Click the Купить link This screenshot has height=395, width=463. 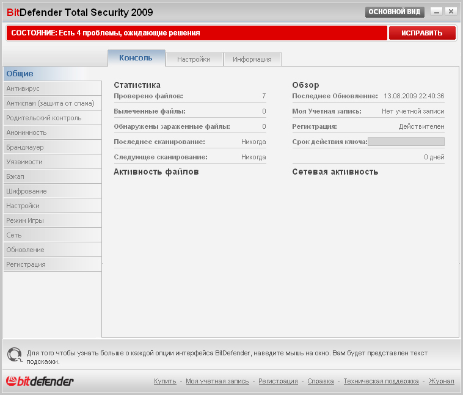[165, 381]
